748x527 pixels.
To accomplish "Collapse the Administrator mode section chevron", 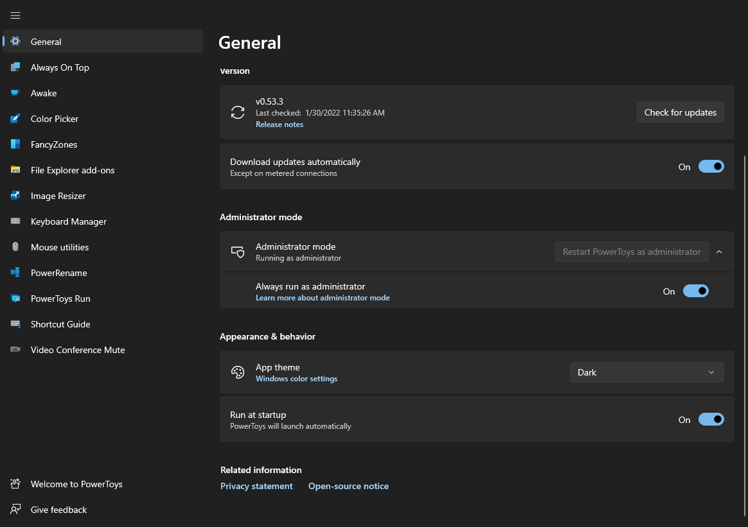I will [x=719, y=251].
